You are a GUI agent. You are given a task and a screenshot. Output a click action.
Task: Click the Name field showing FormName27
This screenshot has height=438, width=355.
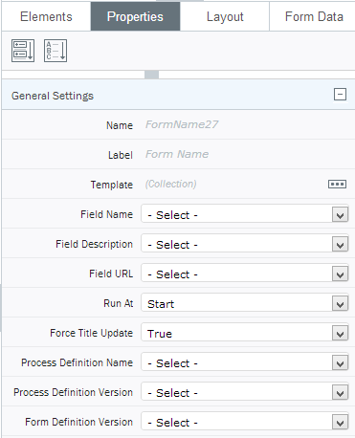(x=245, y=124)
